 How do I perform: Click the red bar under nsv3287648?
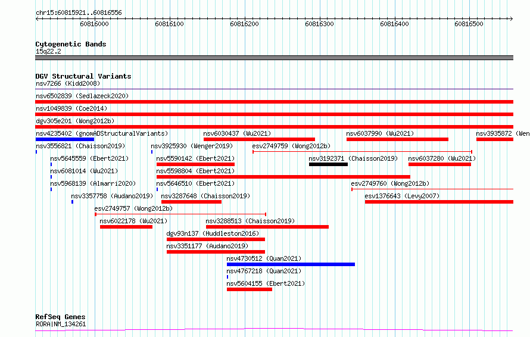click(x=191, y=202)
